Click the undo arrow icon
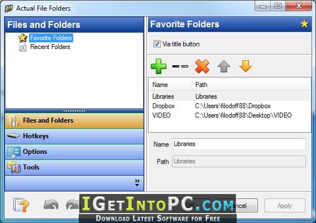Viewport: 316px width, 223px height. coord(51,205)
